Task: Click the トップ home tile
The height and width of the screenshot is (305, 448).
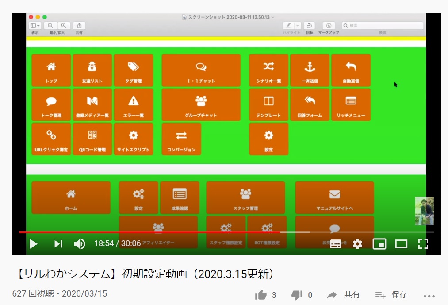Action: tap(51, 70)
